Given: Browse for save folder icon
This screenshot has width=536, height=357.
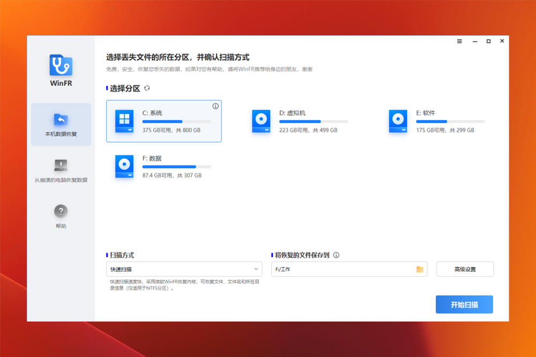Looking at the screenshot, I should pyautogui.click(x=420, y=270).
